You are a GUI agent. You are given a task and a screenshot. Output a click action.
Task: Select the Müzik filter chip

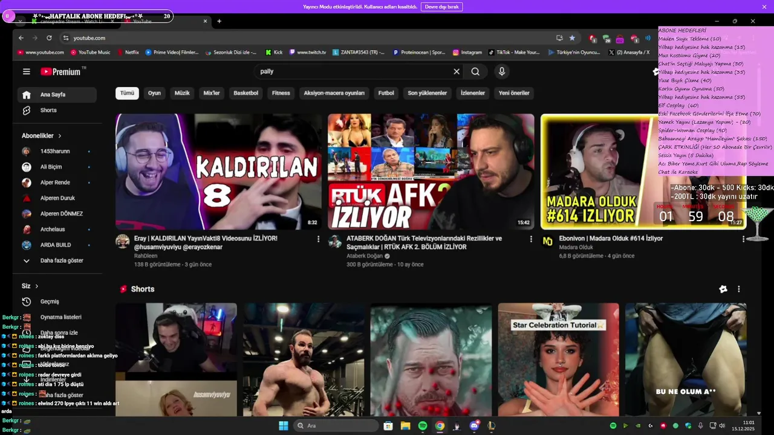pos(182,93)
